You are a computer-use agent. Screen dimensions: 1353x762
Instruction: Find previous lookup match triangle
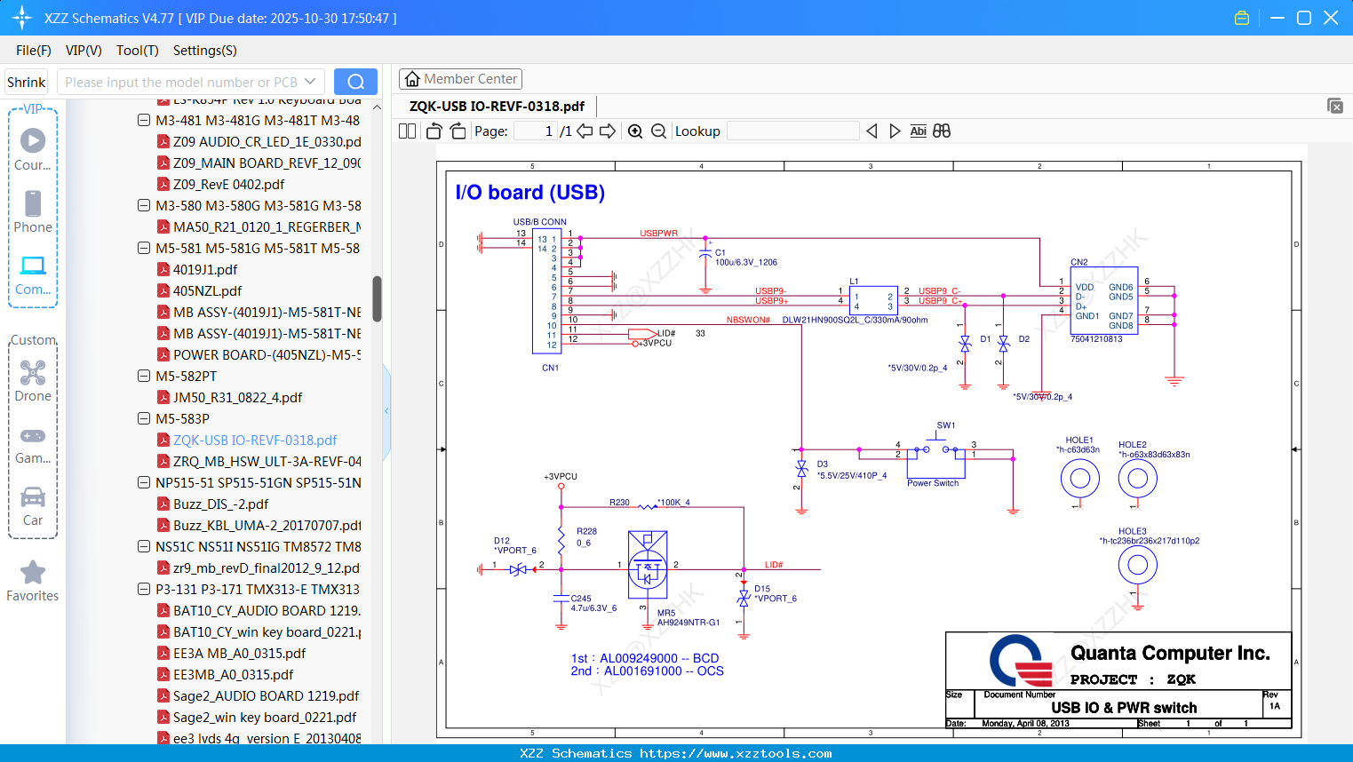(x=871, y=131)
